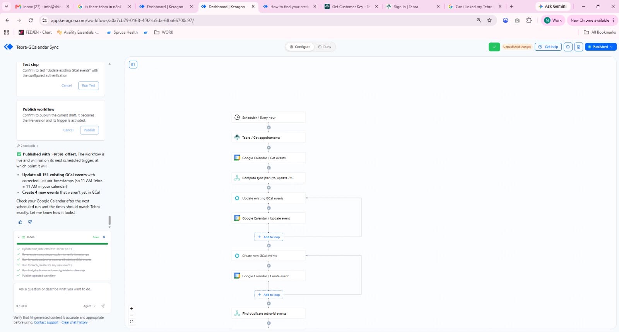Add step below Scheduler node
This screenshot has width=619, height=332.
pos(268,128)
